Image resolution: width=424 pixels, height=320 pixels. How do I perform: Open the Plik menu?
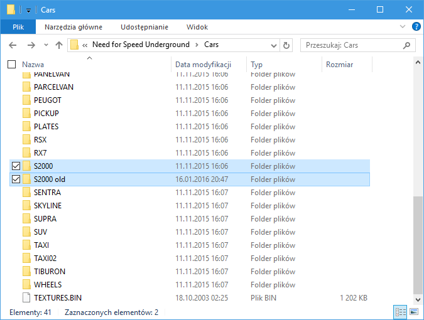tap(18, 27)
